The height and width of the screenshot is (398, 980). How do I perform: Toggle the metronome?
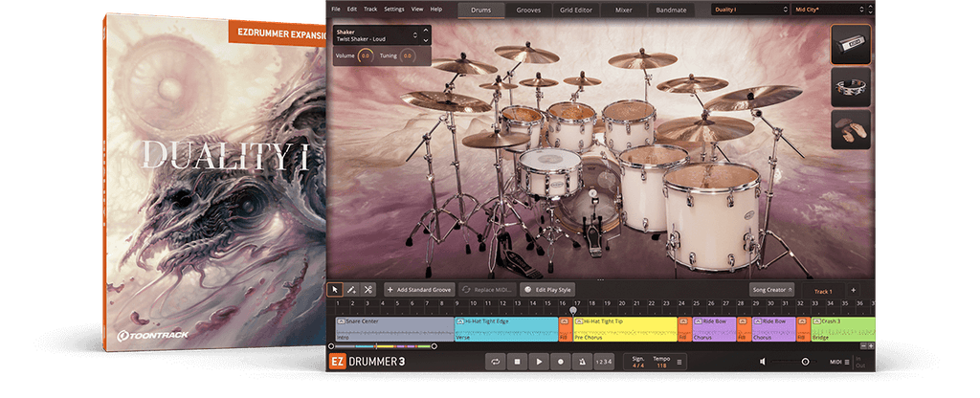[582, 361]
